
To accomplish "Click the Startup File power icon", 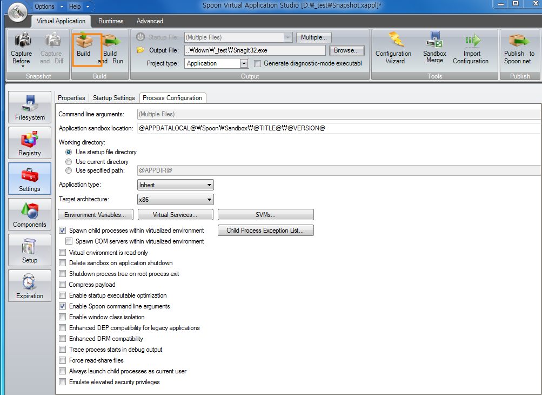I will (x=140, y=37).
